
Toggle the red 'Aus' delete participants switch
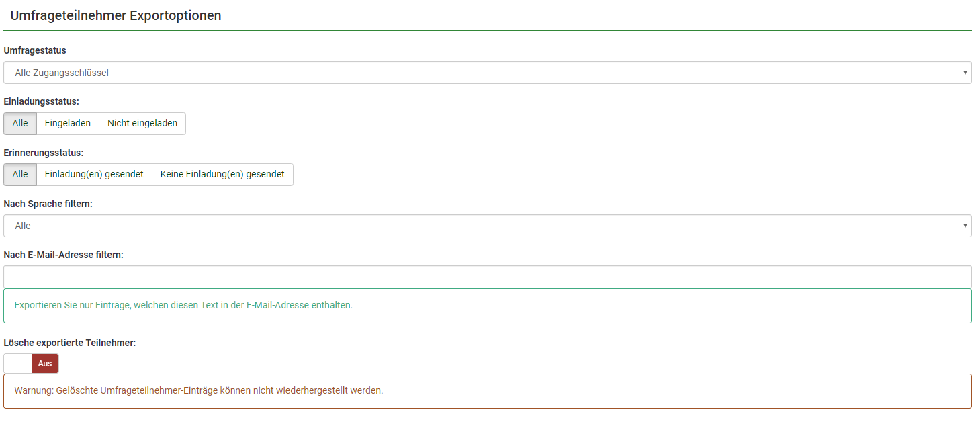(x=45, y=364)
